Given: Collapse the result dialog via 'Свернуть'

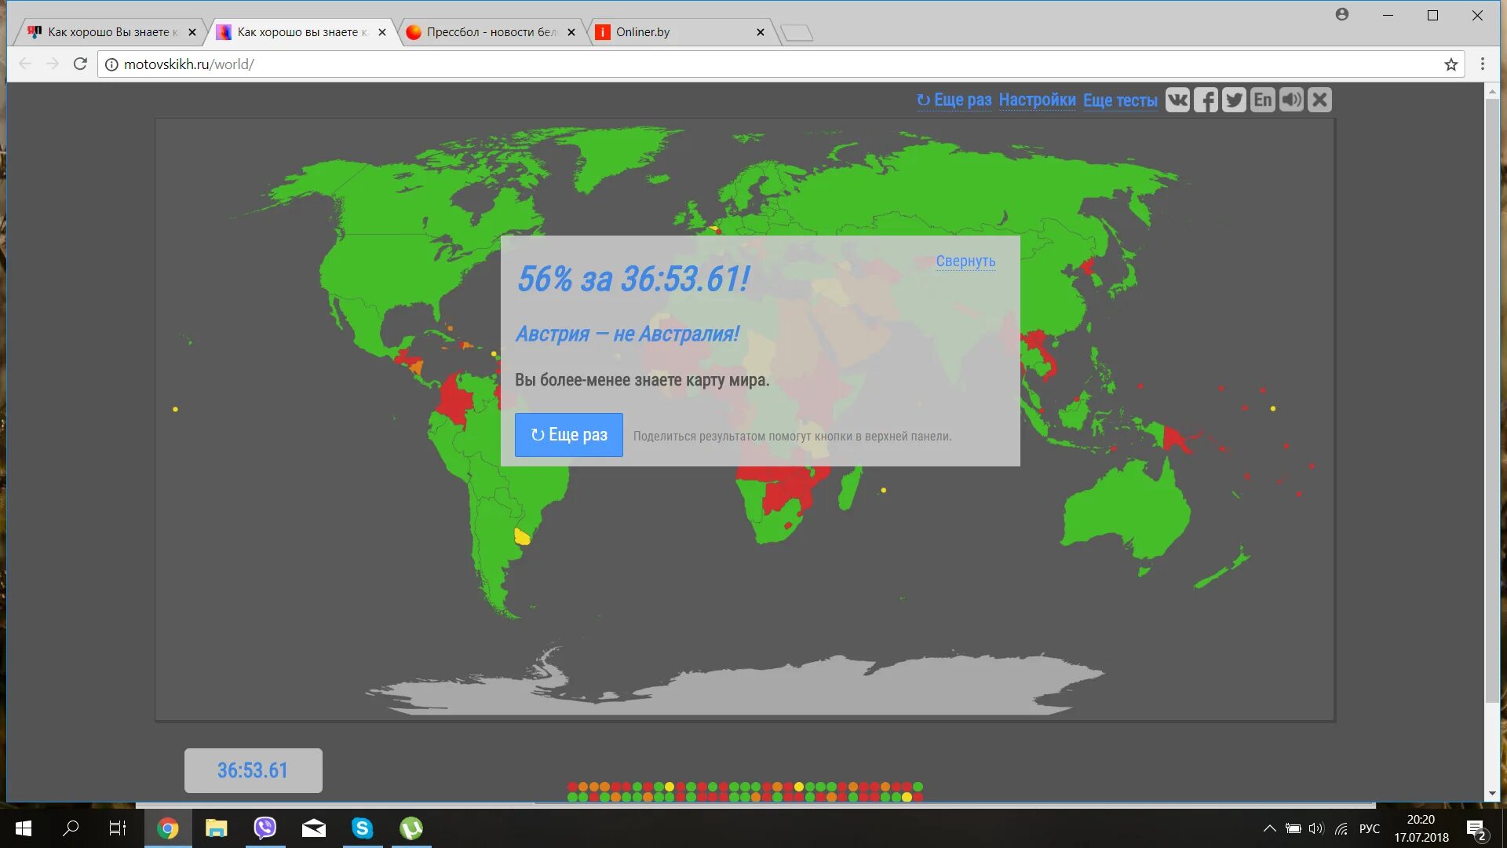Looking at the screenshot, I should click(965, 261).
